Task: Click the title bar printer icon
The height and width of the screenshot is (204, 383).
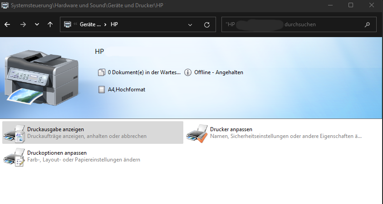Action: 5,5
